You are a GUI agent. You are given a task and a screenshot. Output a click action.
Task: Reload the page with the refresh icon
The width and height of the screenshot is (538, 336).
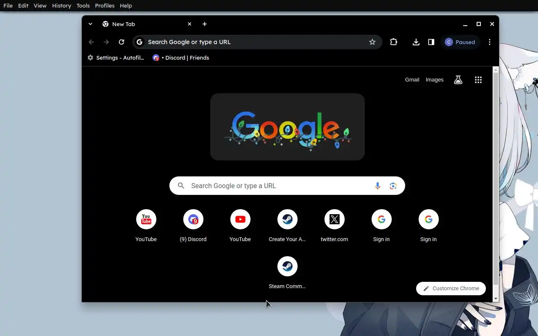tap(121, 42)
